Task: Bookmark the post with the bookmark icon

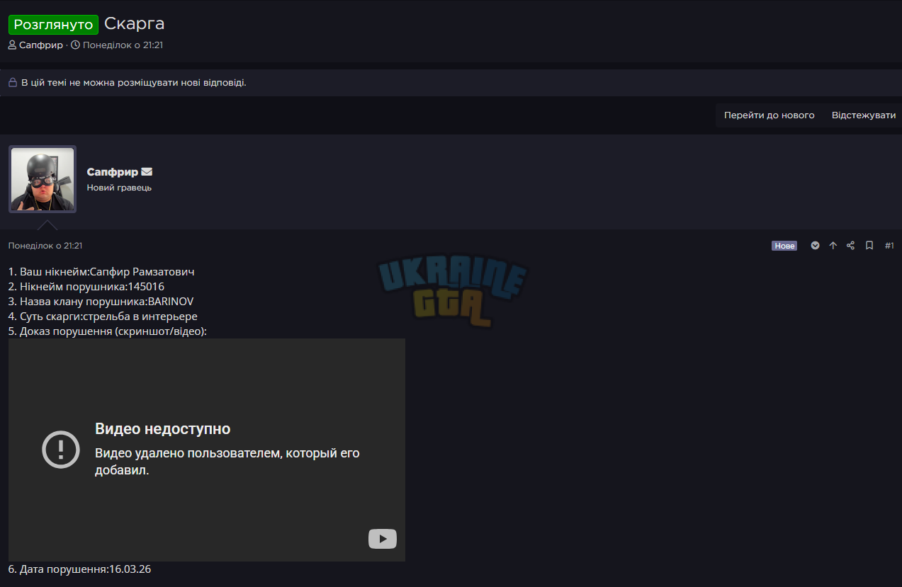Action: click(869, 246)
